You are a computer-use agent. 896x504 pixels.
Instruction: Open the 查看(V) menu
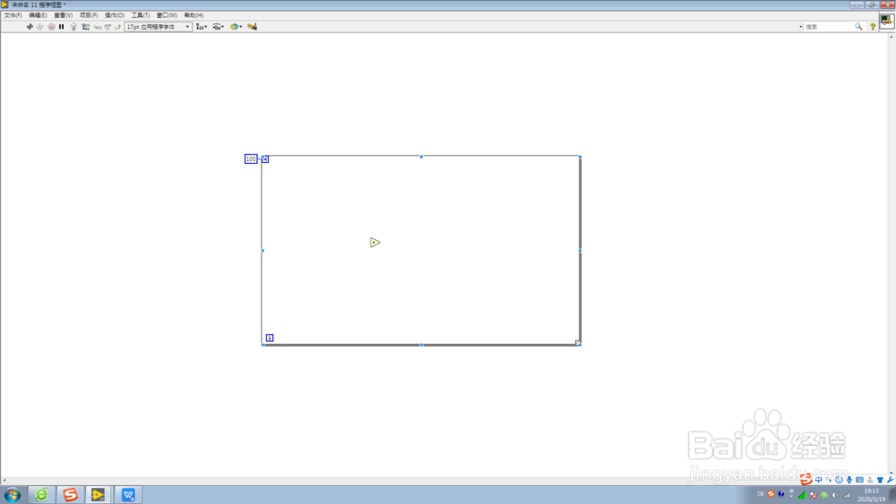(63, 15)
